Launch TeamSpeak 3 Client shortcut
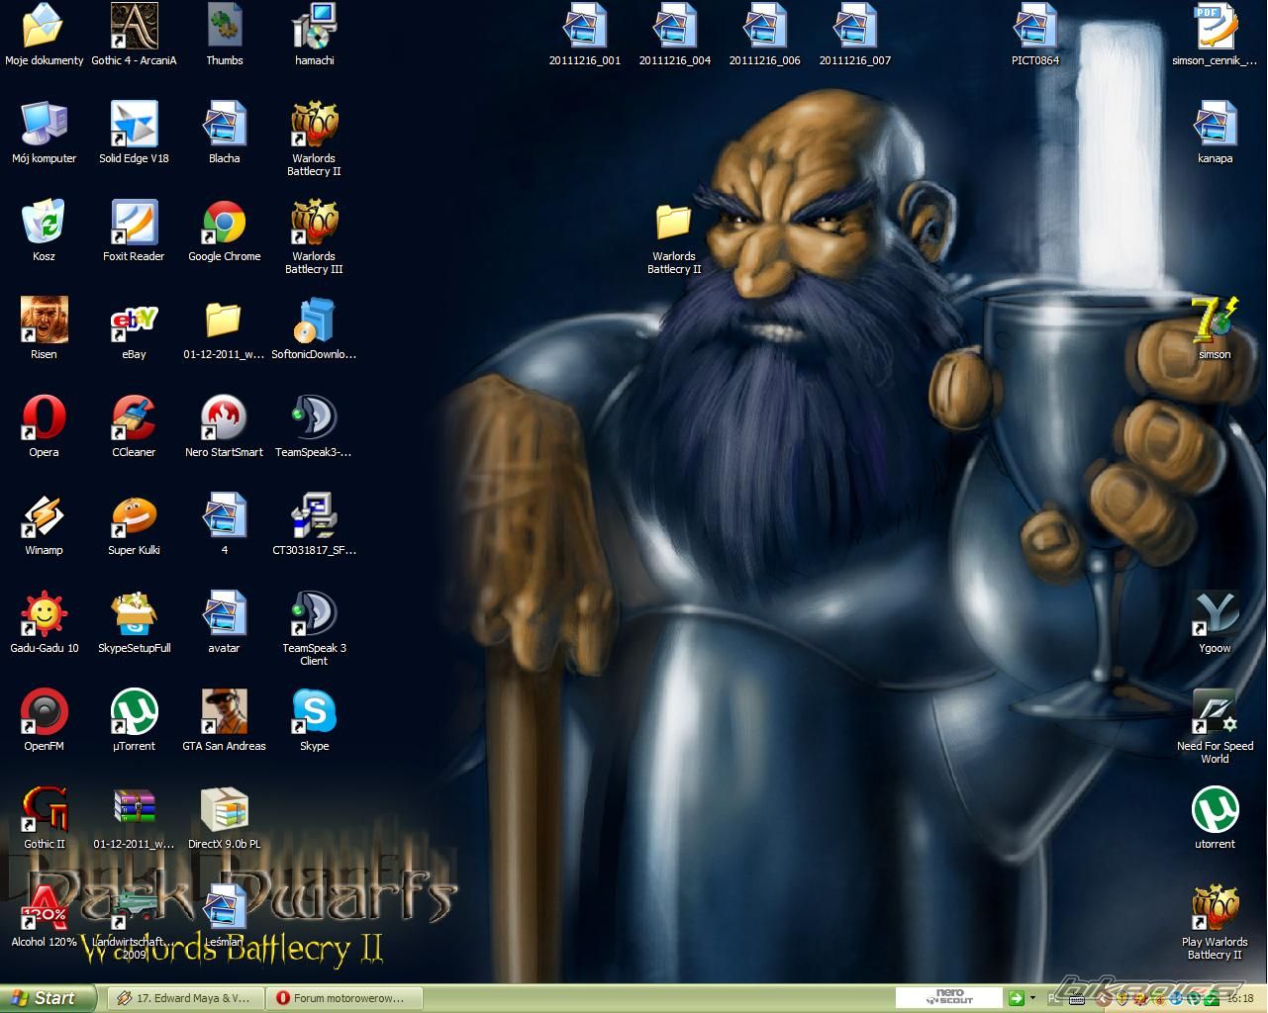 (x=314, y=614)
